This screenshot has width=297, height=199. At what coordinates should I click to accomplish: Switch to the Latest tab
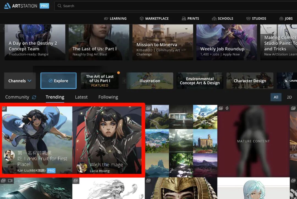coord(81,97)
